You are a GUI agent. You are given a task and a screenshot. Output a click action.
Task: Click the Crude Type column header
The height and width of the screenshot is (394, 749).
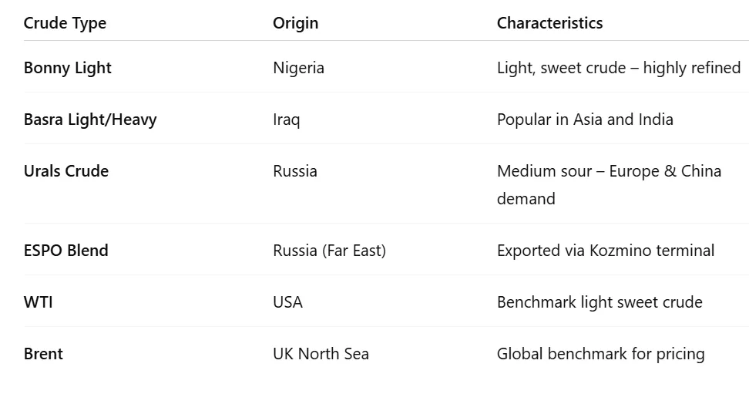coord(65,23)
